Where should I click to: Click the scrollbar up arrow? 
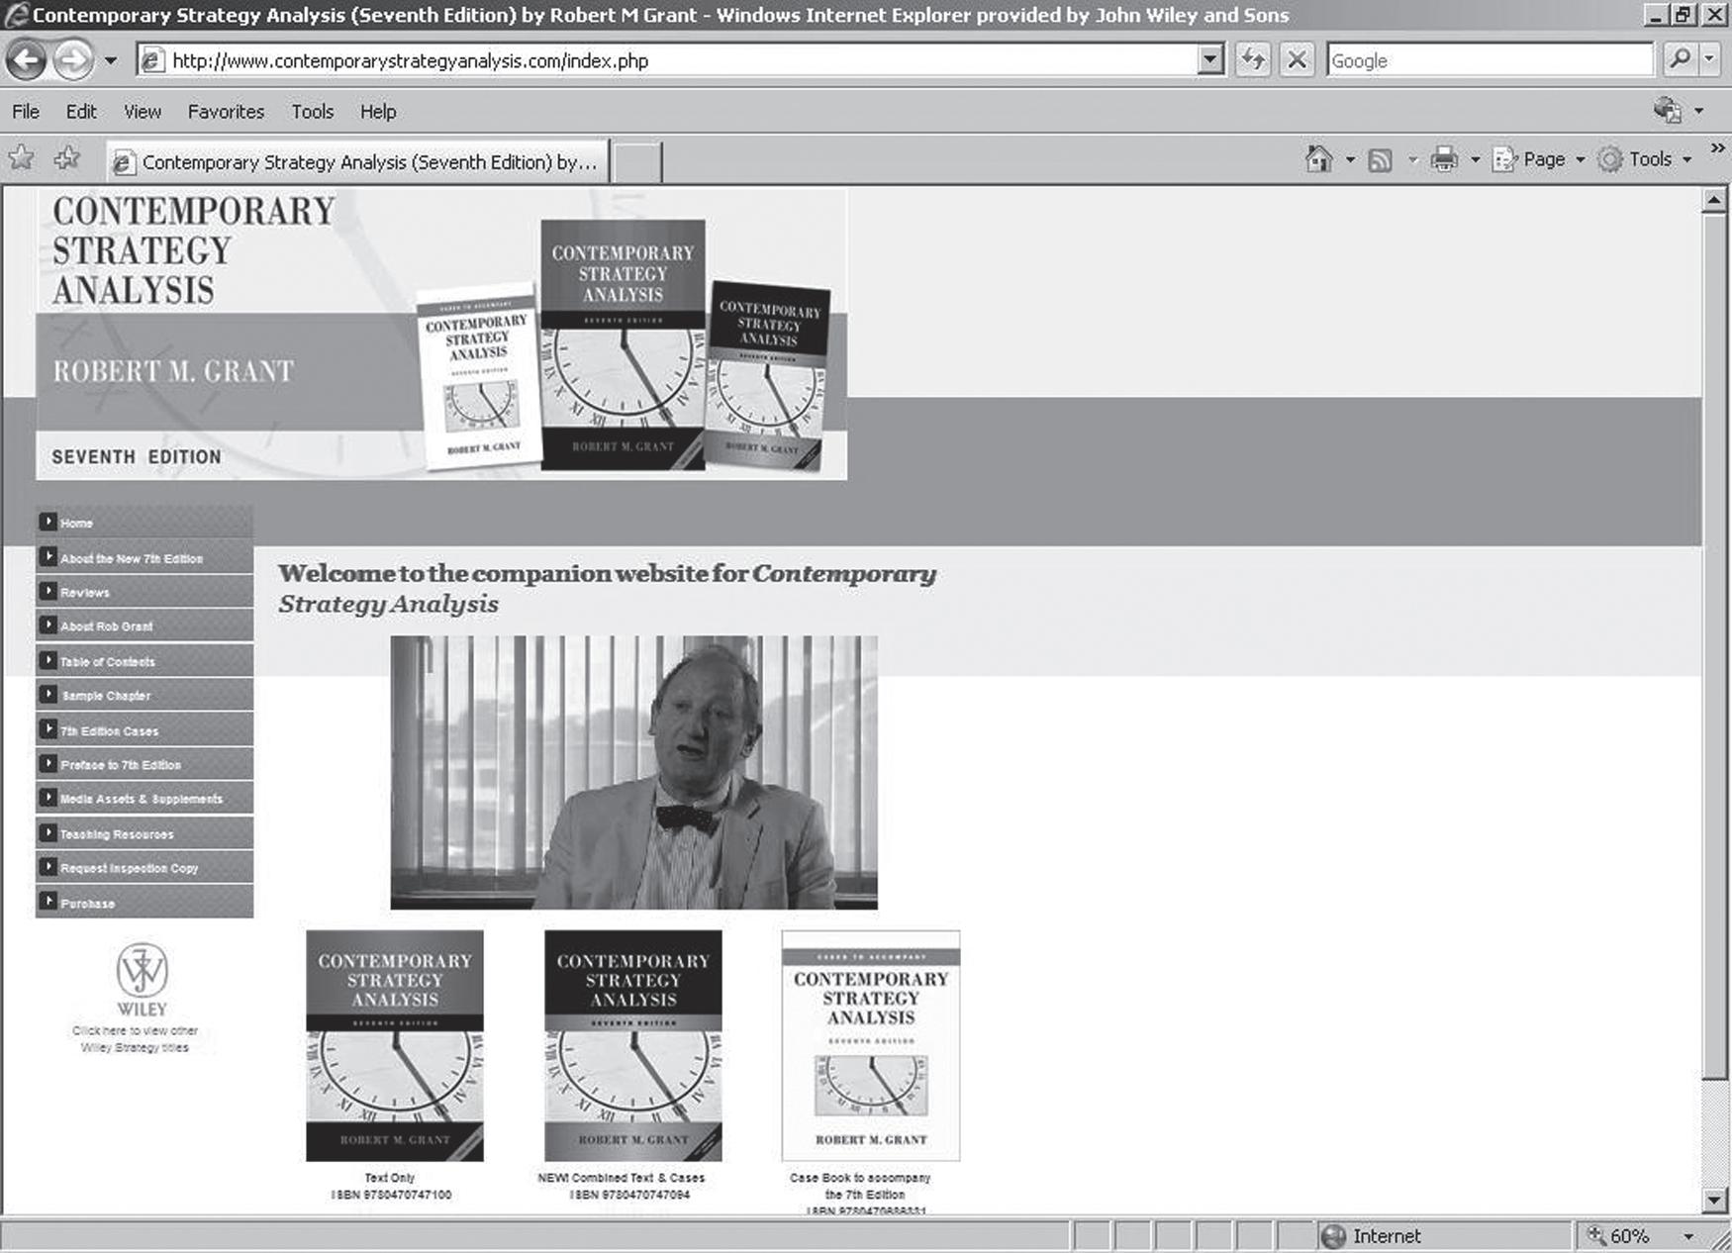[x=1714, y=200]
